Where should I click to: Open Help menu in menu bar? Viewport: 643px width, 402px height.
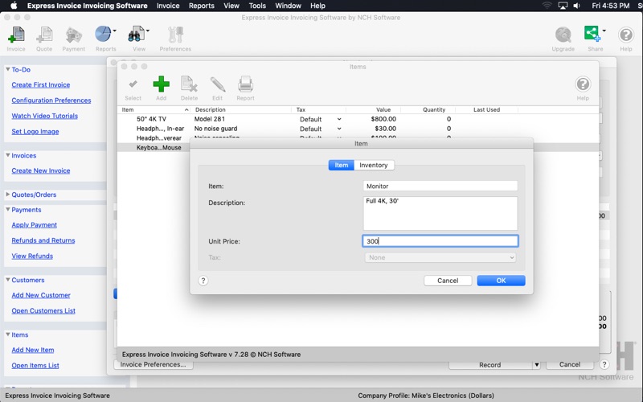tap(317, 6)
